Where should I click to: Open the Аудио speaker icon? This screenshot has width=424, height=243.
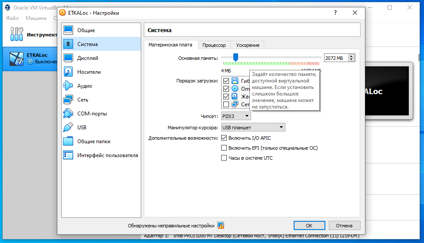tap(68, 85)
